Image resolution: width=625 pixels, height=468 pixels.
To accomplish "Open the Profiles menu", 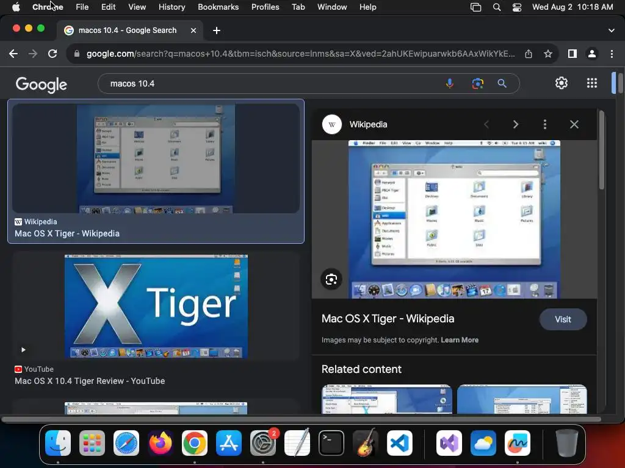I will coord(265,7).
